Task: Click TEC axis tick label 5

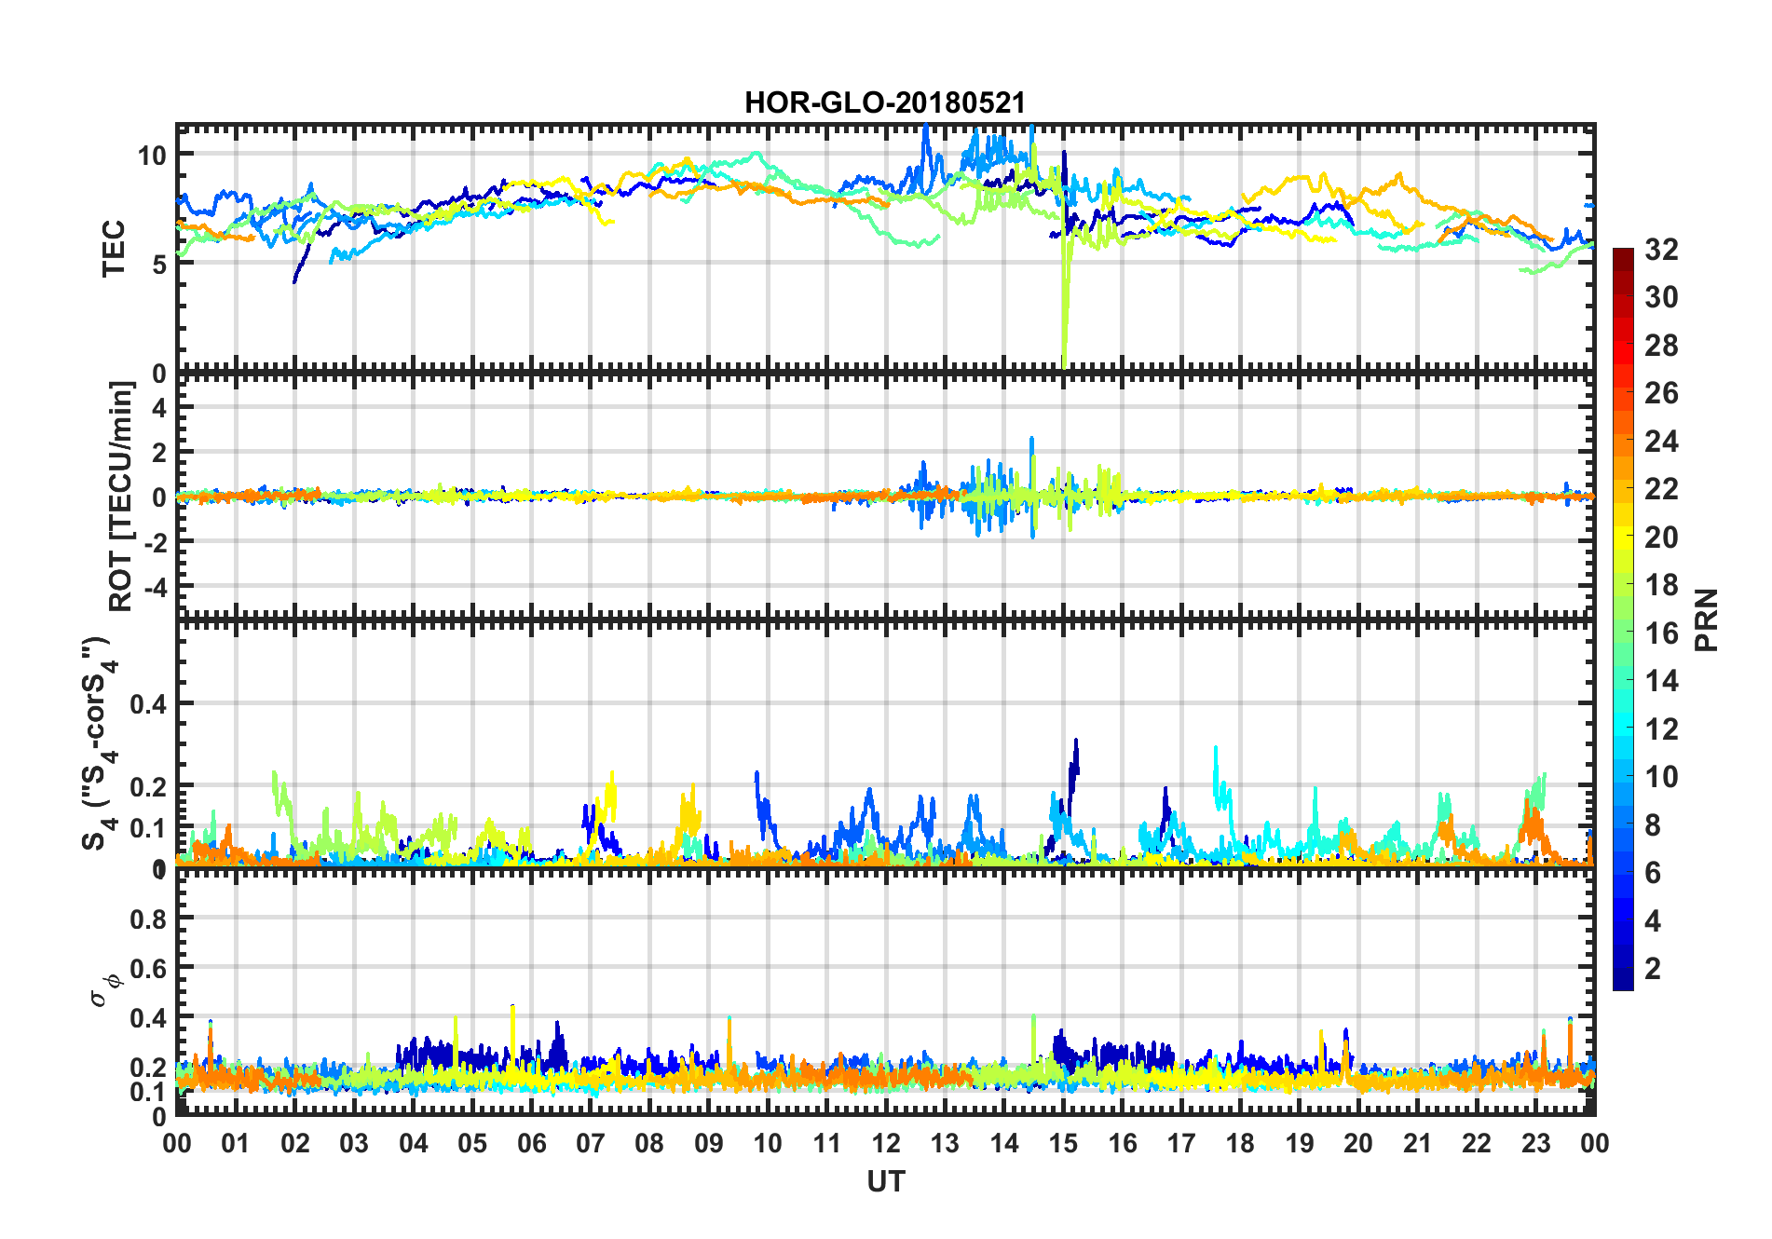Action: pyautogui.click(x=159, y=264)
